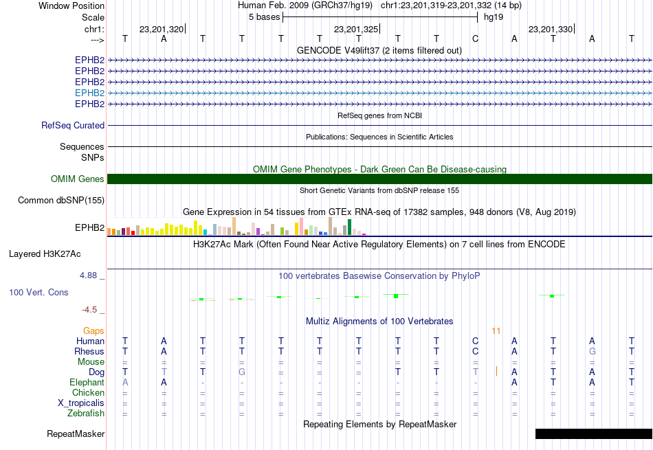Click the strand direction arrow label

[x=97, y=40]
